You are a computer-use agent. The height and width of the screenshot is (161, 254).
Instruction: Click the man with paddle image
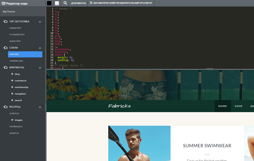[x=139, y=143]
